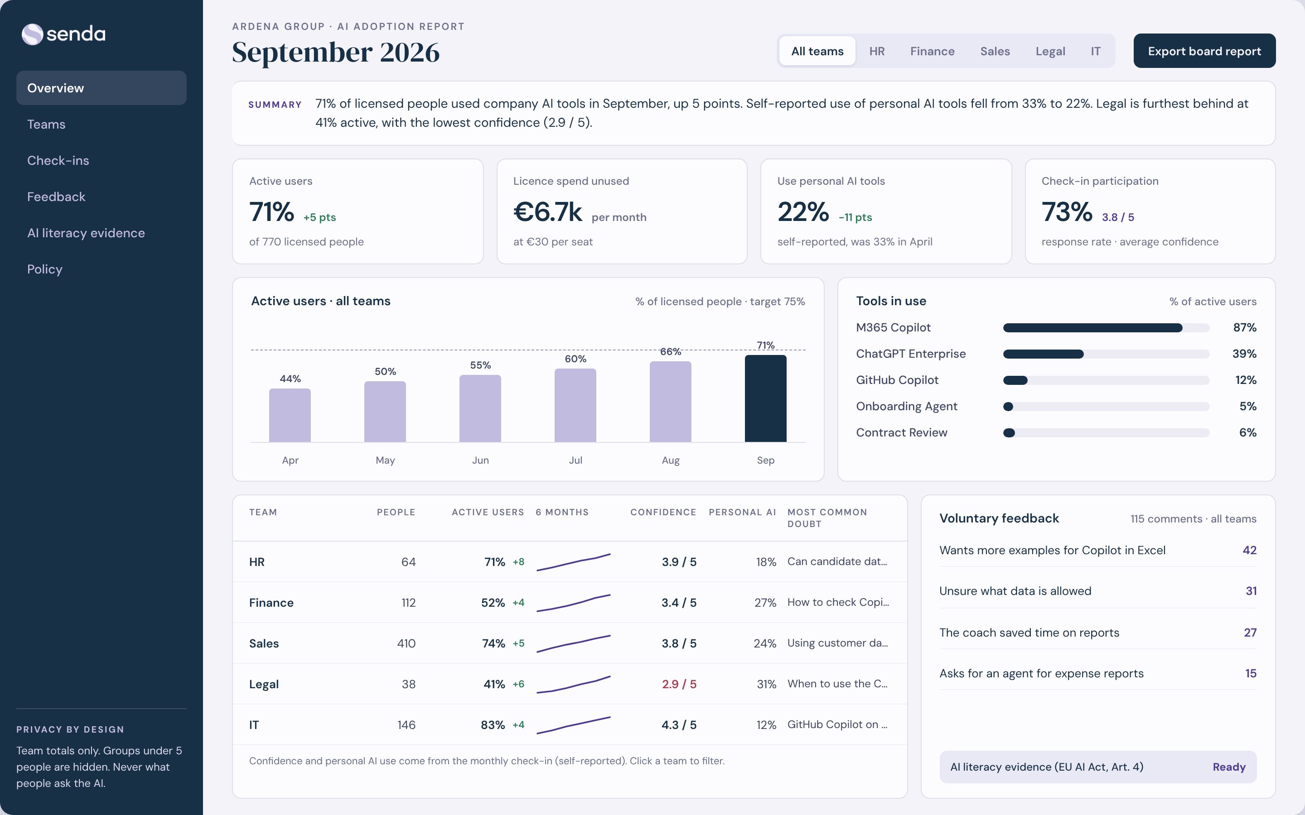Go to Teams in the sidebar
Screen dimensions: 1305x815
101,124
